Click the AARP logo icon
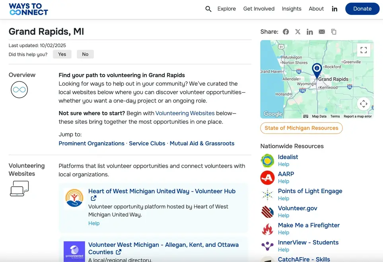 267,178
